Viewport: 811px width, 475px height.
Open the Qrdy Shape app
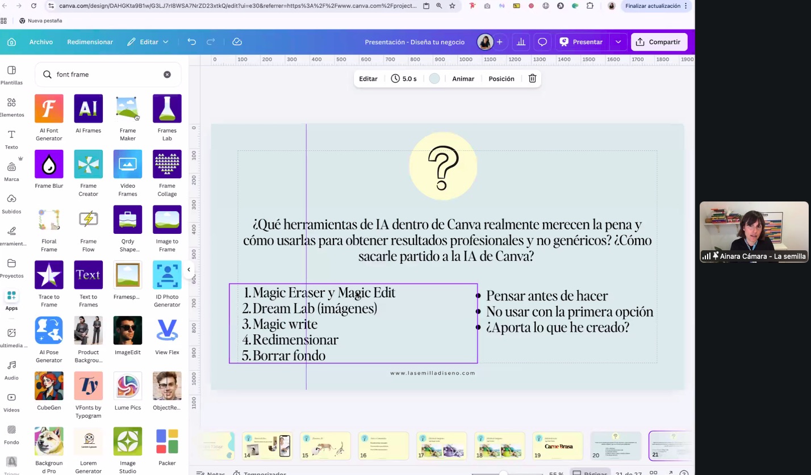pyautogui.click(x=128, y=220)
